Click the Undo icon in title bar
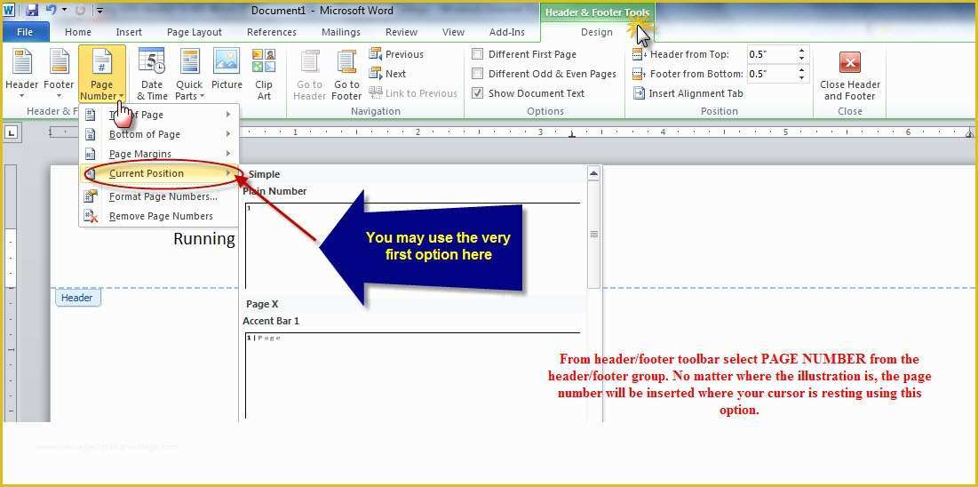Viewport: 978px width, 487px height. point(51,10)
